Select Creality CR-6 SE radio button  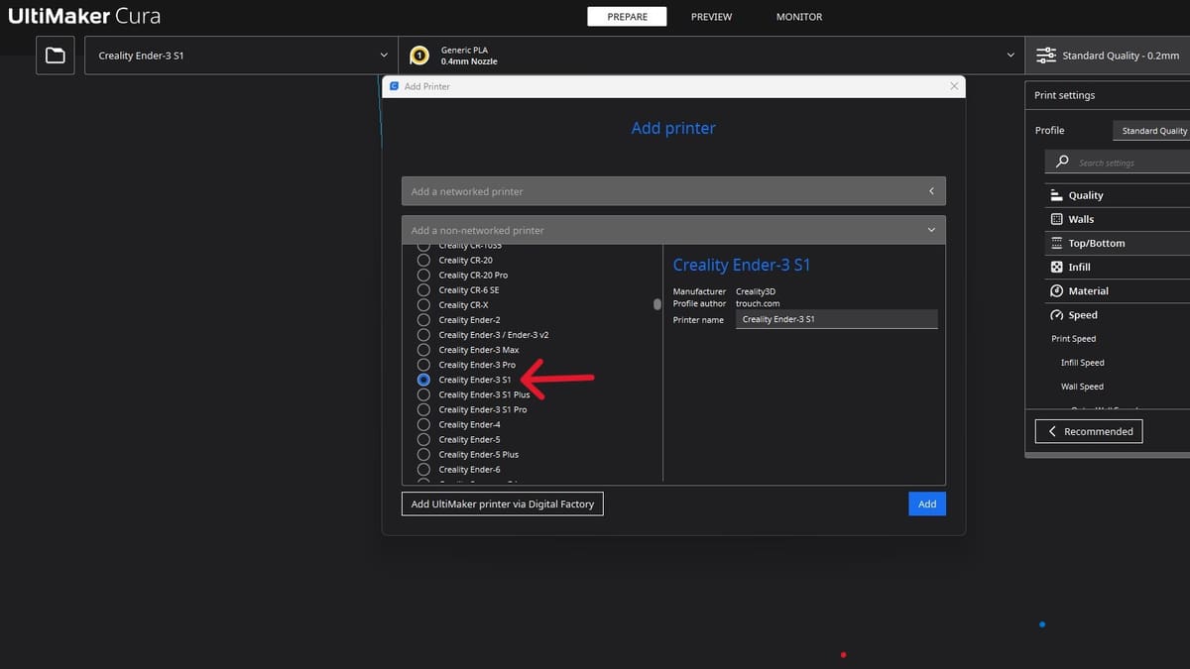coord(423,289)
